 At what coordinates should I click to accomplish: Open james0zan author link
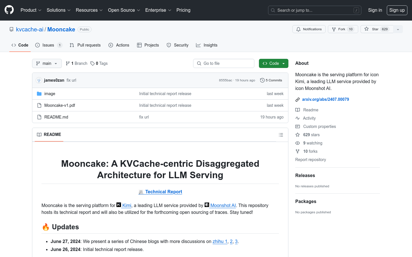[x=54, y=80]
